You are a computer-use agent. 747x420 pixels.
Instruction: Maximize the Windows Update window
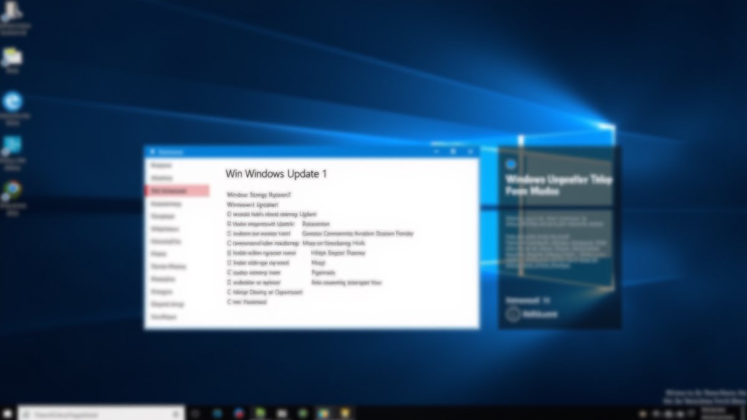453,151
